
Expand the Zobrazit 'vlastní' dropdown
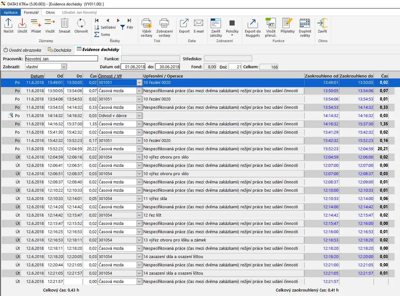click(x=64, y=67)
